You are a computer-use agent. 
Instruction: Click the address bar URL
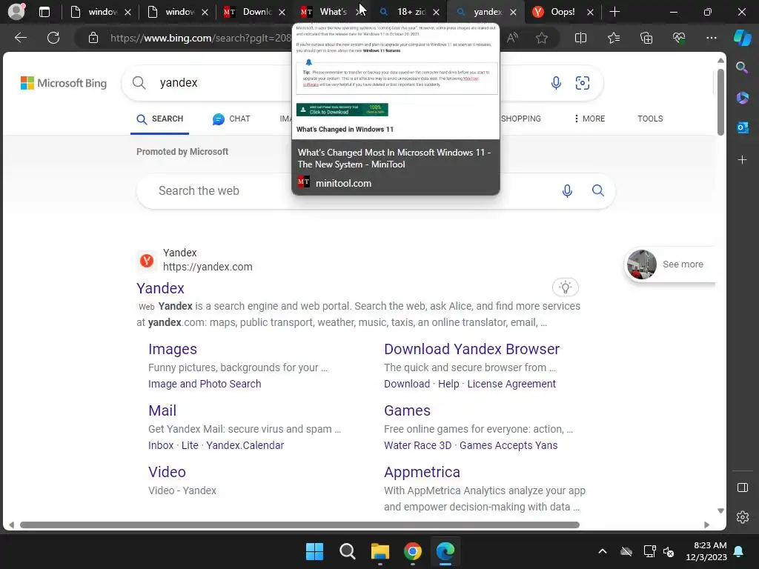[200, 38]
